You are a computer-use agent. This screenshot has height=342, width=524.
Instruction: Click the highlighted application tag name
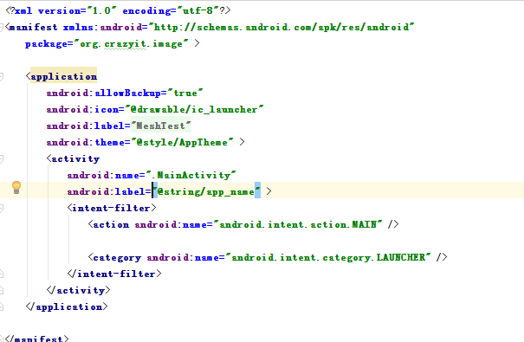point(64,76)
